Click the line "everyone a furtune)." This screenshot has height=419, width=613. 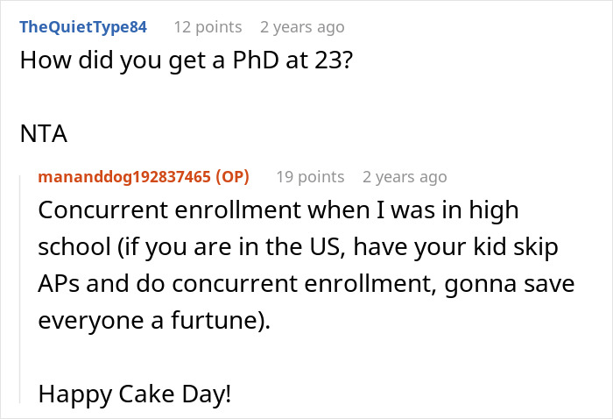pos(154,321)
